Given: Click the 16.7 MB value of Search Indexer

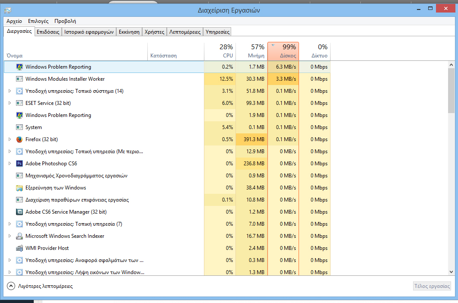Looking at the screenshot, I should click(x=251, y=236).
